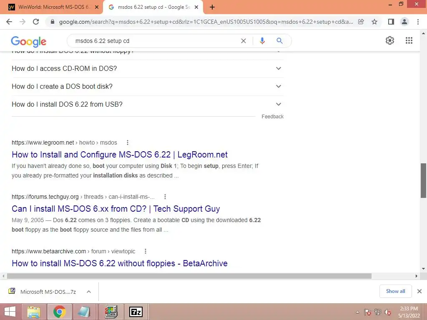Select the msdos 6.22 setup cd tab

[x=153, y=7]
